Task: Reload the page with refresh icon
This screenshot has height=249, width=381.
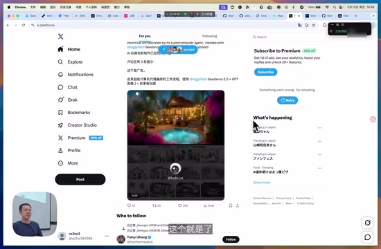Action: (24, 25)
